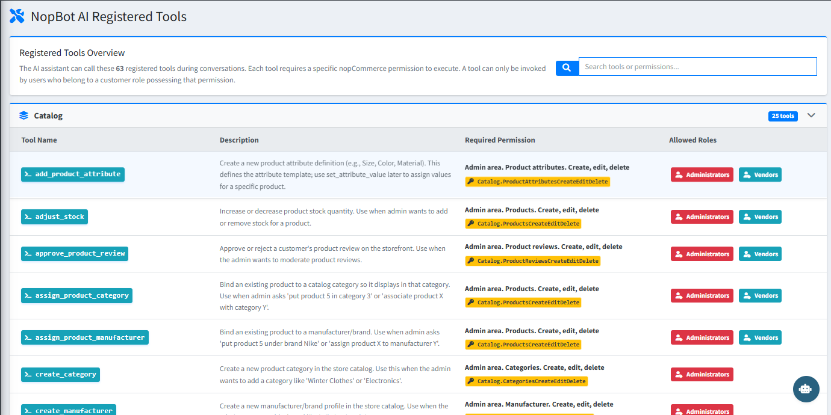Click Vendors role in add_product_attribute row

pos(760,174)
